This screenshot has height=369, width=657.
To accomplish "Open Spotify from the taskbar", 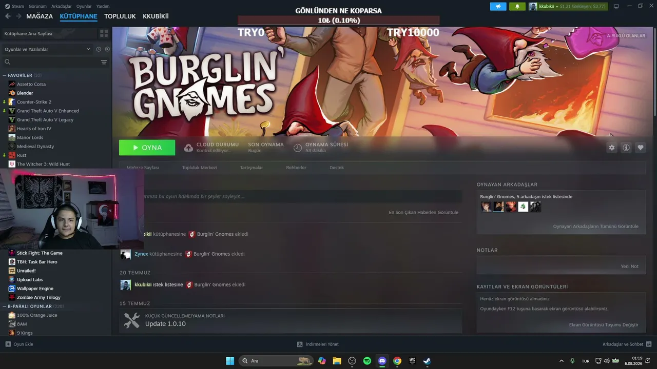I will coord(367,361).
